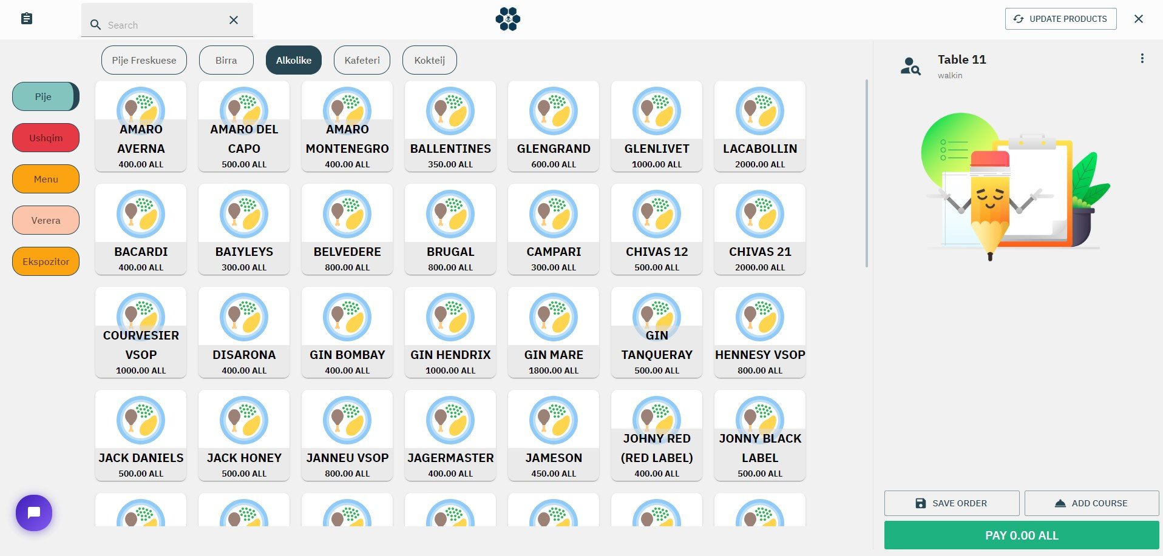This screenshot has height=556, width=1163.
Task: Select the Pije Freskuese category tab
Action: (144, 60)
